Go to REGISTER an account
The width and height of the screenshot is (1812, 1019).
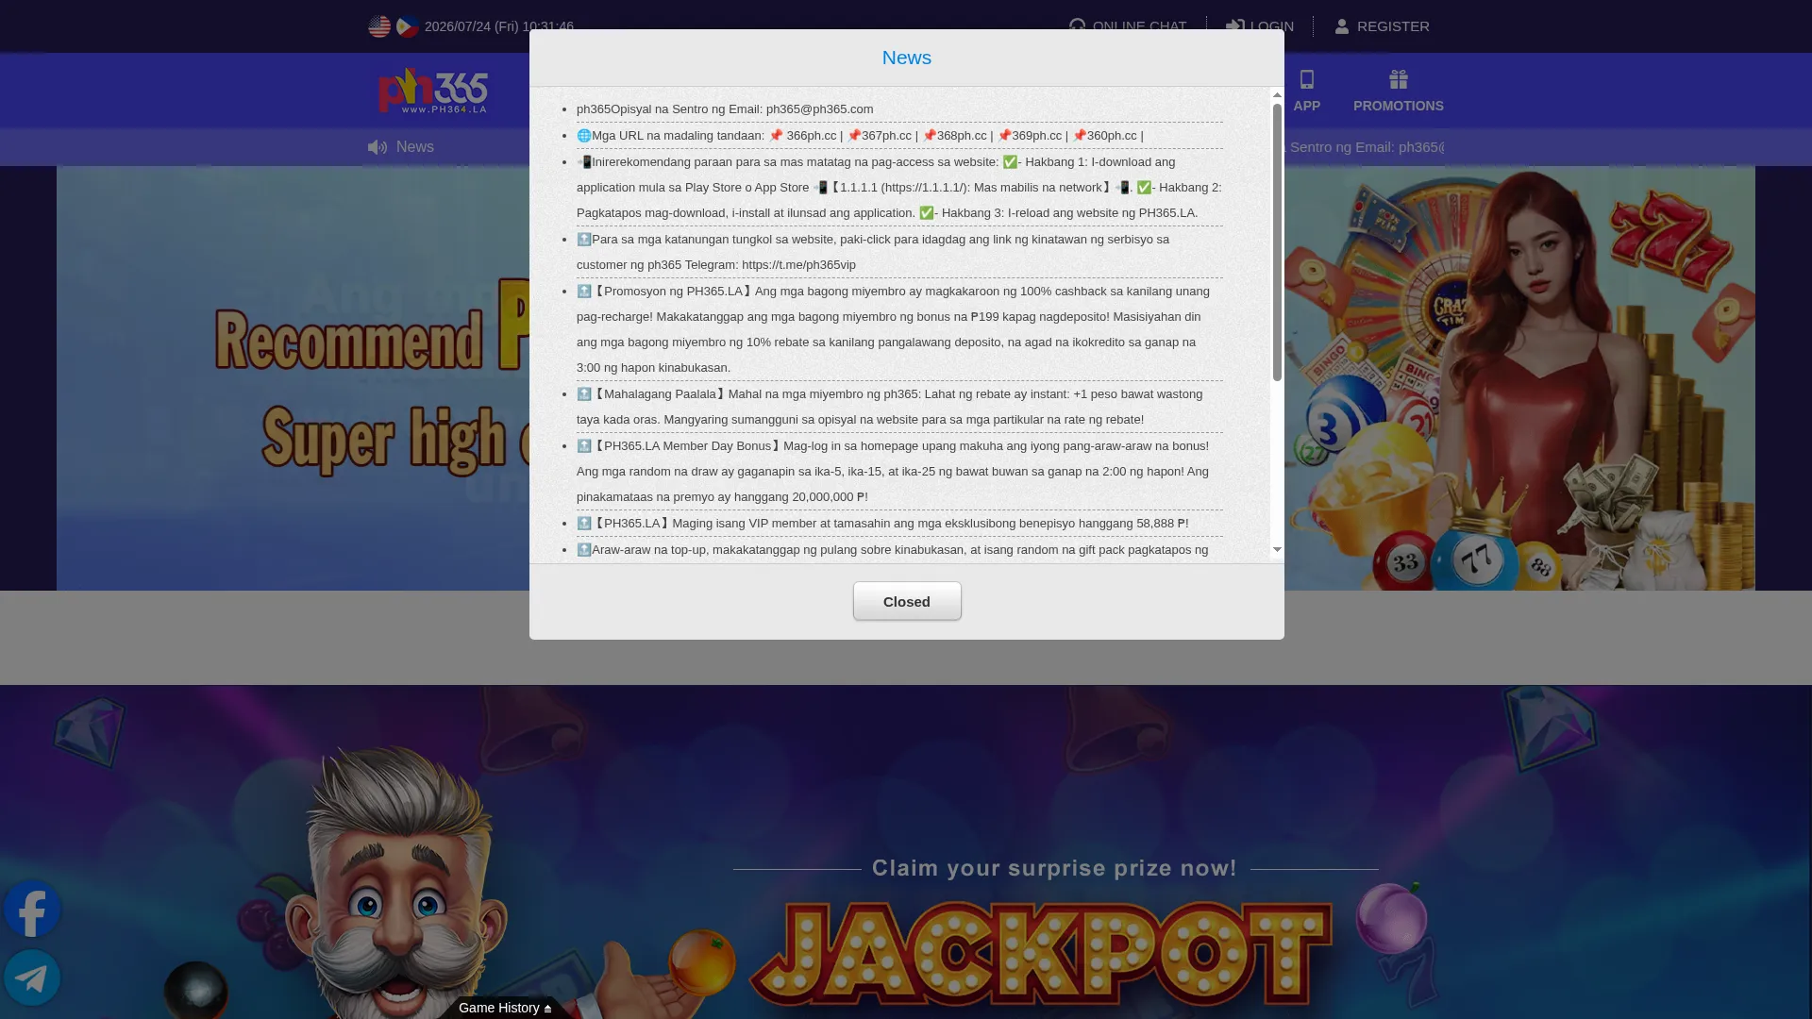1382,26
